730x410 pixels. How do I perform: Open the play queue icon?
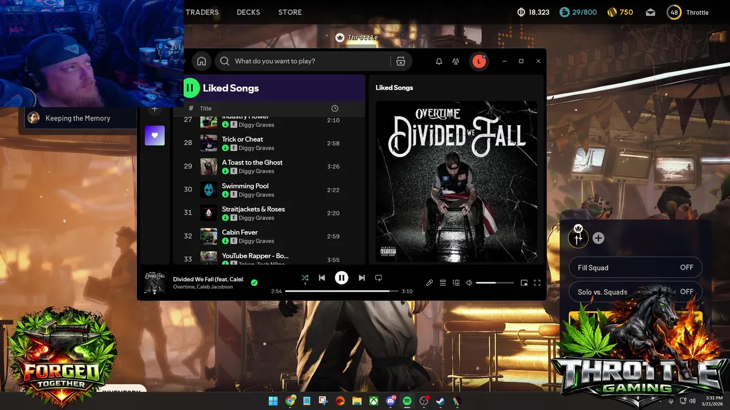pos(443,283)
